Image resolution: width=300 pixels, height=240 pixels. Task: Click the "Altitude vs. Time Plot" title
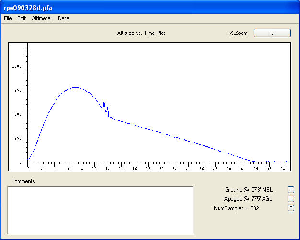click(141, 33)
